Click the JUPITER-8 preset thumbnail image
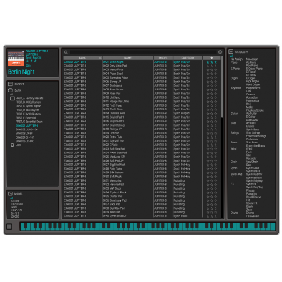The width and height of the screenshot is (282, 282). pyautogui.click(x=16, y=59)
